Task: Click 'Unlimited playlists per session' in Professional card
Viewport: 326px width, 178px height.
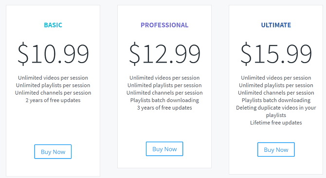Action: 164,85
